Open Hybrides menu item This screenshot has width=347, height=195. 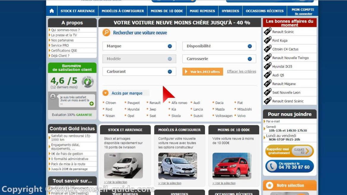click(230, 11)
